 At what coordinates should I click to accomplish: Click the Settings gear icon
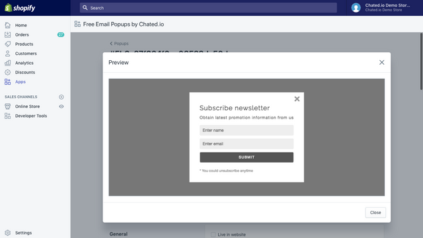(7, 233)
